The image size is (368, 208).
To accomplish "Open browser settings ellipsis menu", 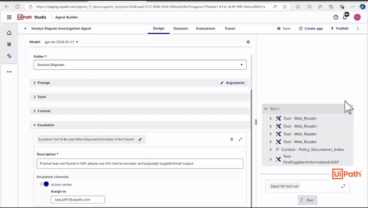I will click(352, 7).
